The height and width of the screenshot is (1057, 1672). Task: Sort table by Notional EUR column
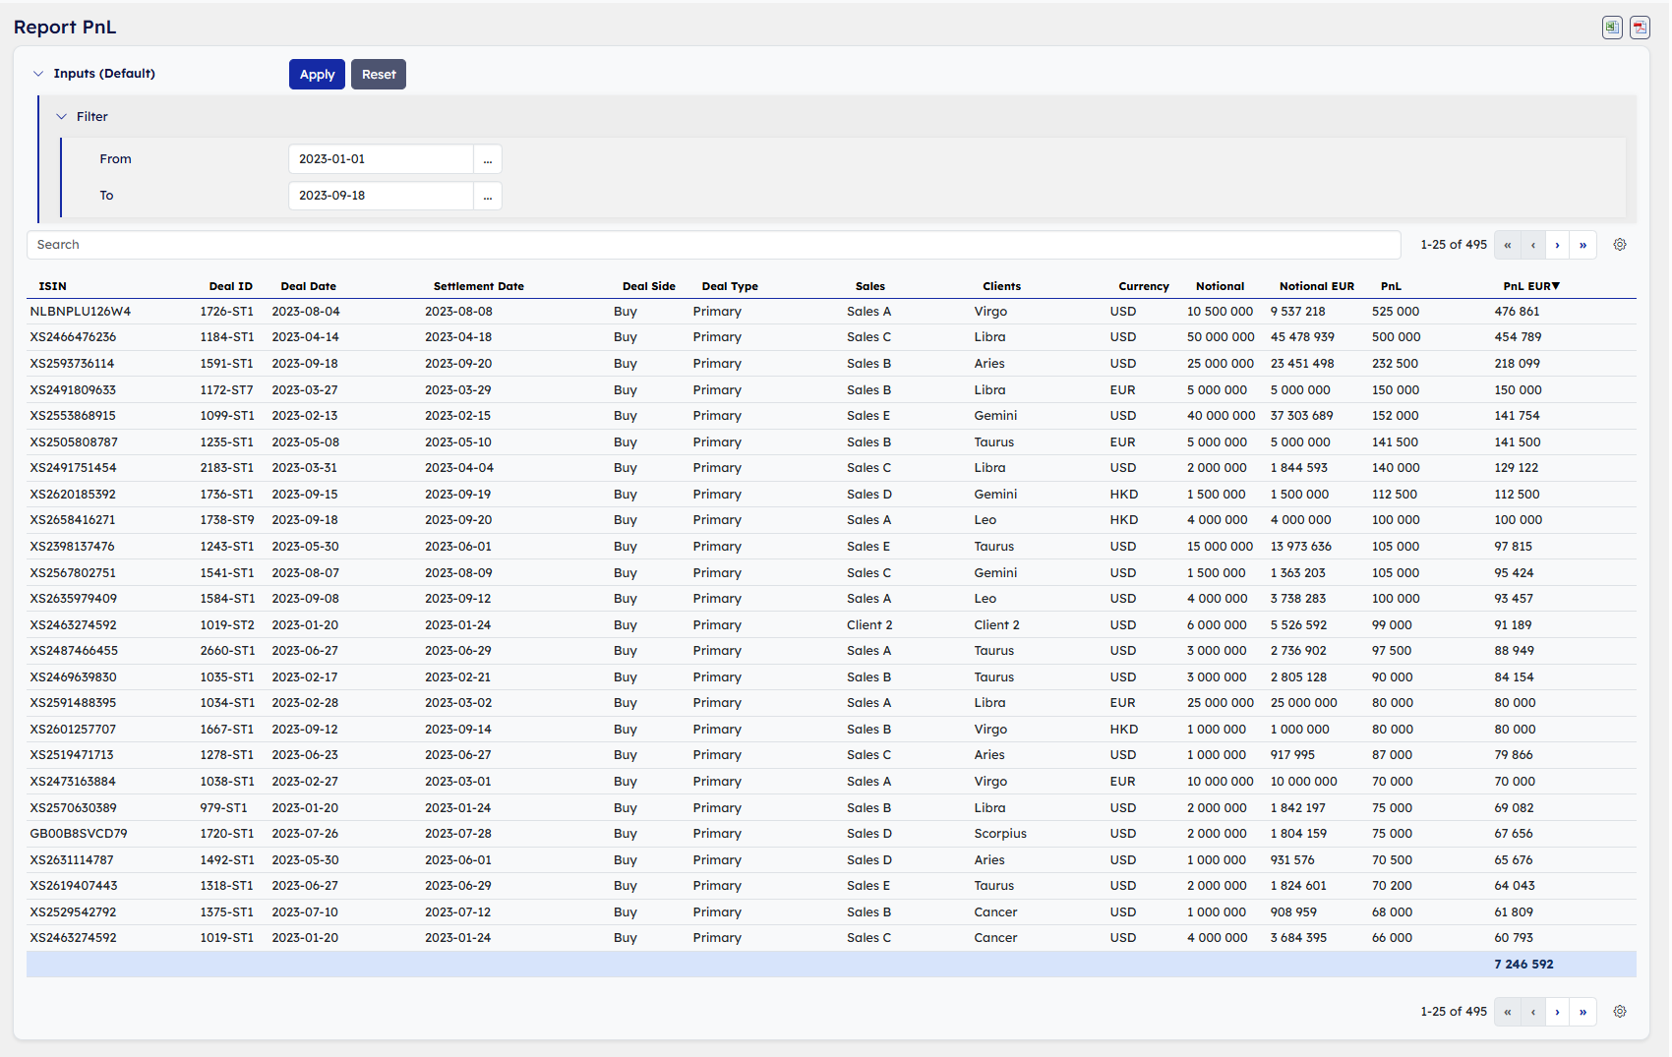click(x=1316, y=286)
